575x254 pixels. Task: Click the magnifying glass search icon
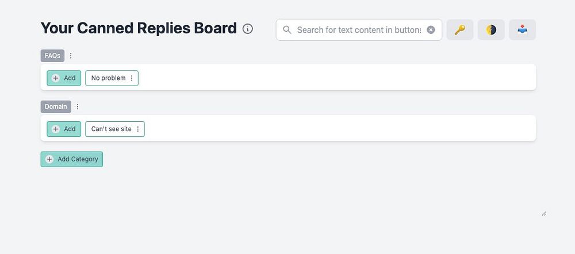point(287,30)
